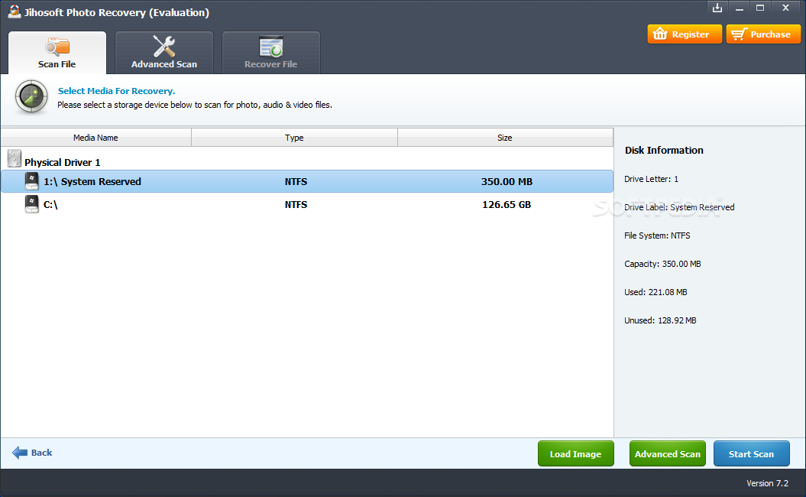
Task: Click the 126.65 GB size cell
Action: tap(507, 205)
